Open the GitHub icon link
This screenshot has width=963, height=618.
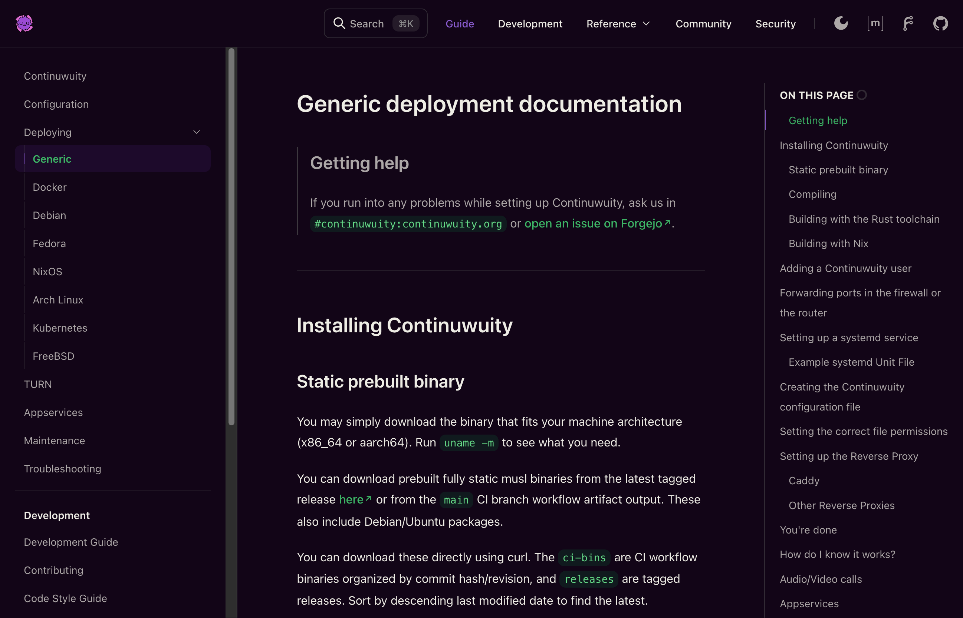pos(940,23)
